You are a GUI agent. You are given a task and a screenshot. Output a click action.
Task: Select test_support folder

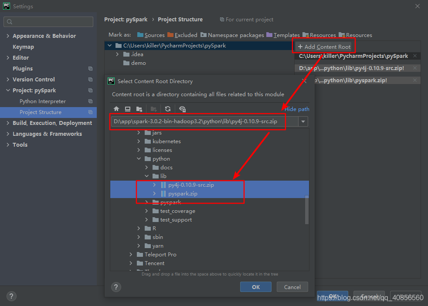pos(176,220)
